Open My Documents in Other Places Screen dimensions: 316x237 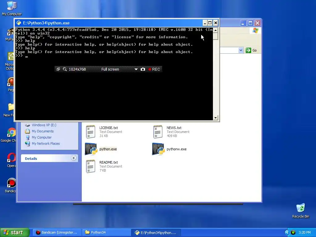(43, 131)
